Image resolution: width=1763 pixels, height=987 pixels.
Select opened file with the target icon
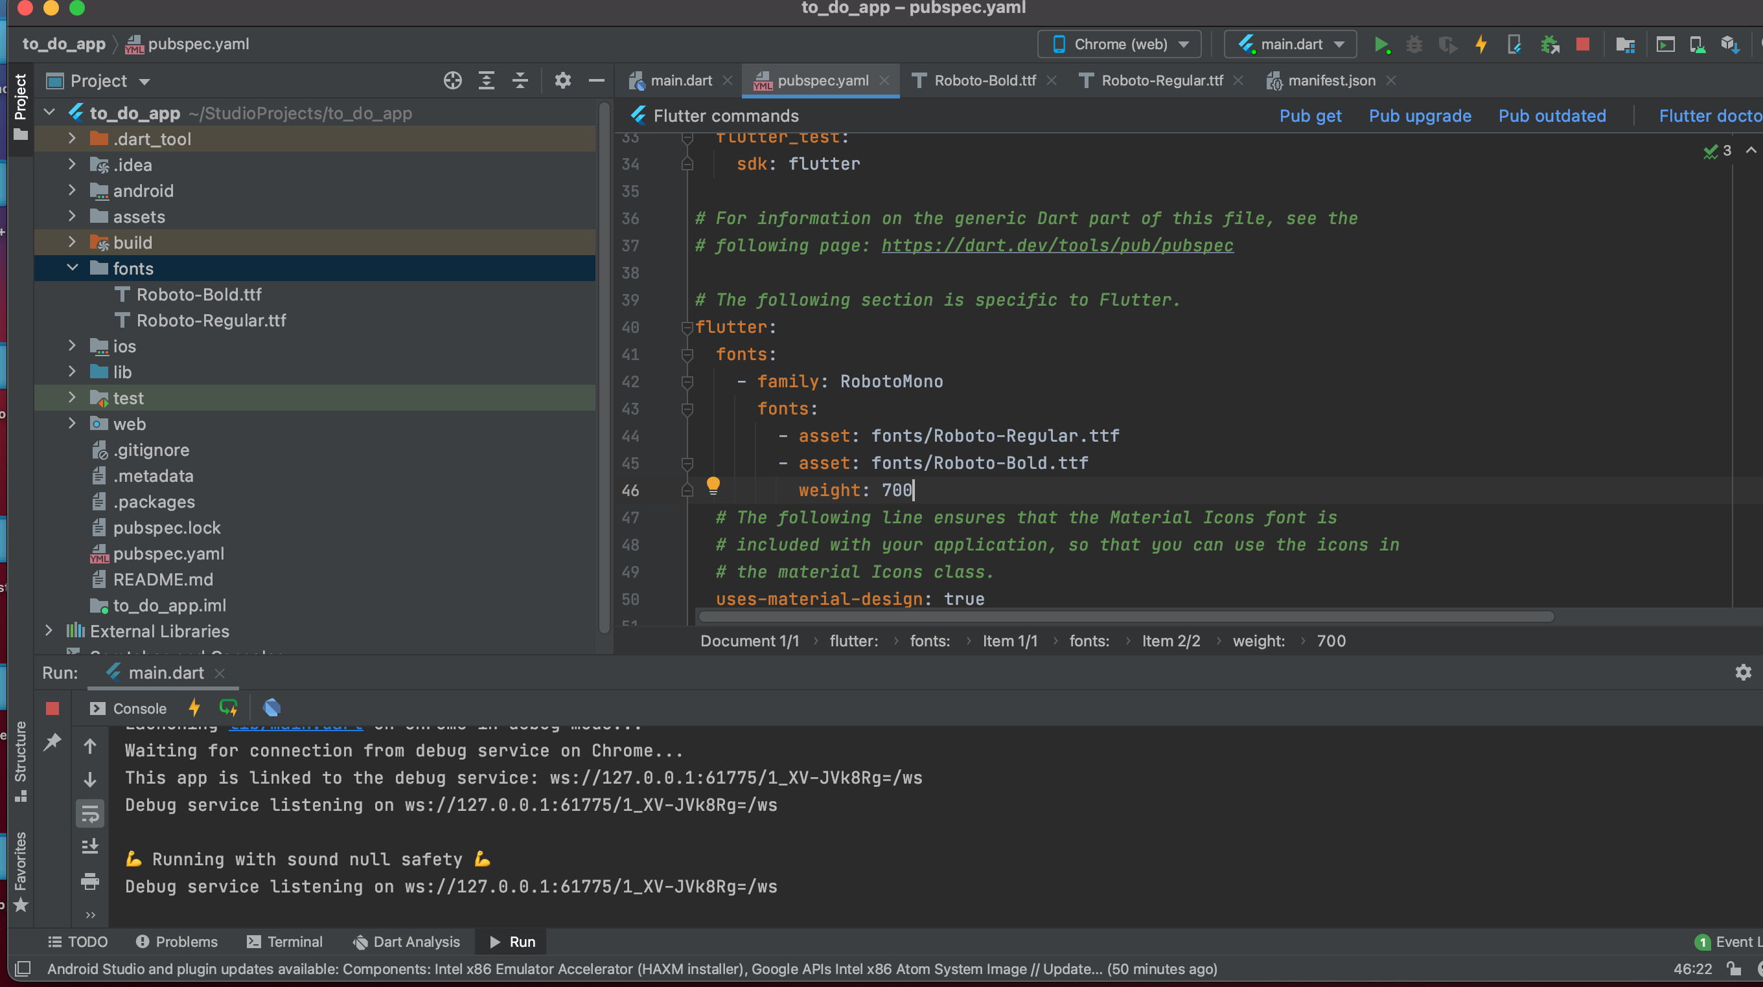click(452, 80)
